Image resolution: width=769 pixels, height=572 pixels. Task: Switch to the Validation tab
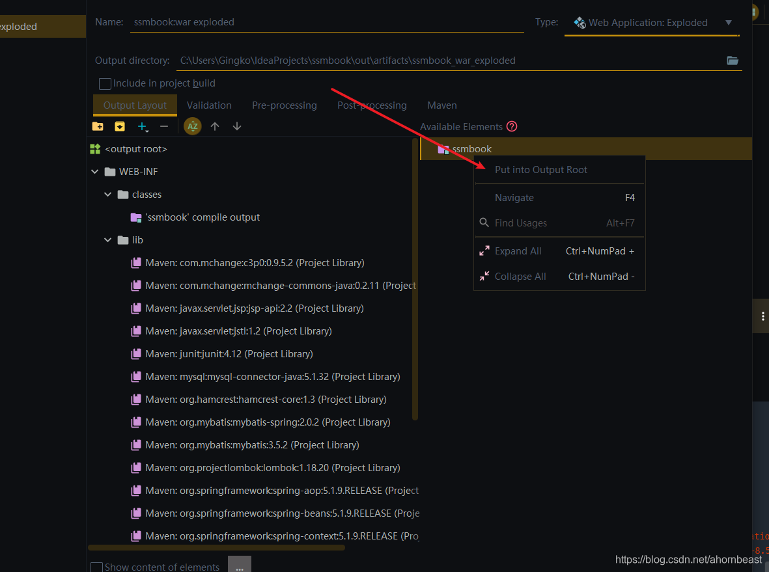pos(209,105)
